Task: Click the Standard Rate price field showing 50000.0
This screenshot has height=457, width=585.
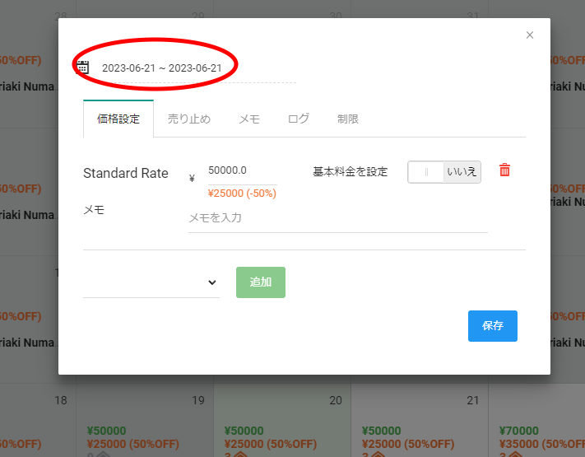Action: [240, 170]
